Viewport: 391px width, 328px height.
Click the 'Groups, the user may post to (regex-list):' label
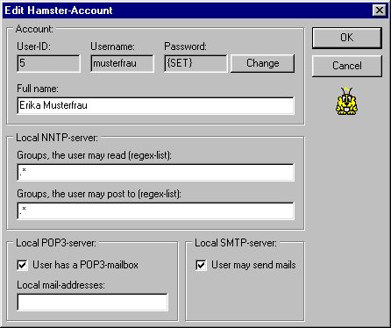(99, 194)
